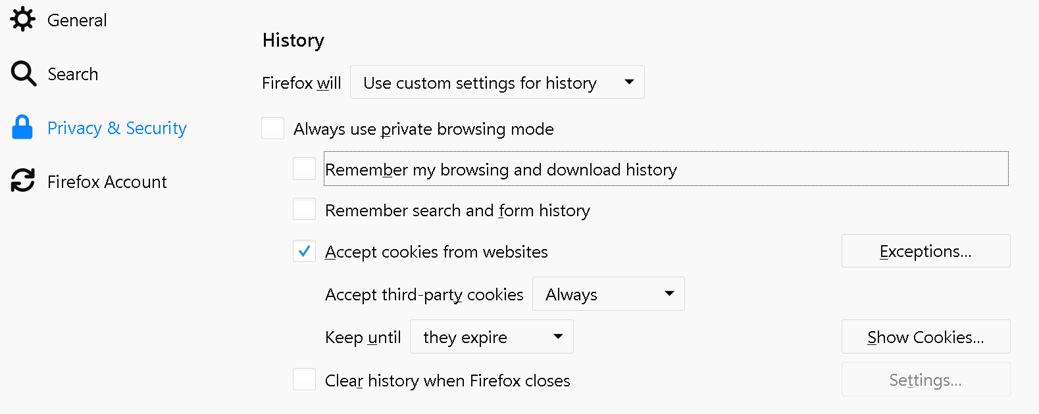
Task: Enable Always use private browsing mode
Action: (273, 128)
